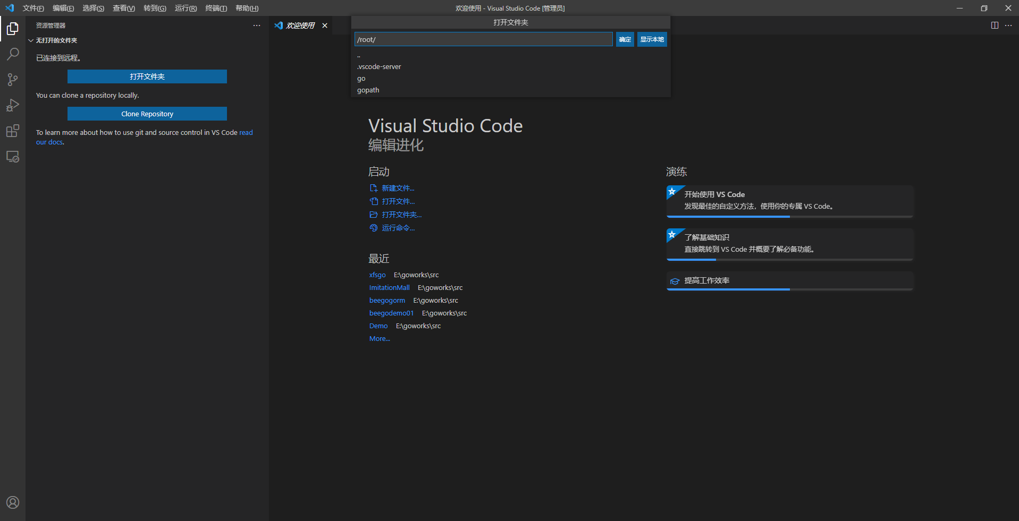Click the star badge on 了解基础知识
Image resolution: width=1019 pixels, height=521 pixels.
tap(672, 234)
